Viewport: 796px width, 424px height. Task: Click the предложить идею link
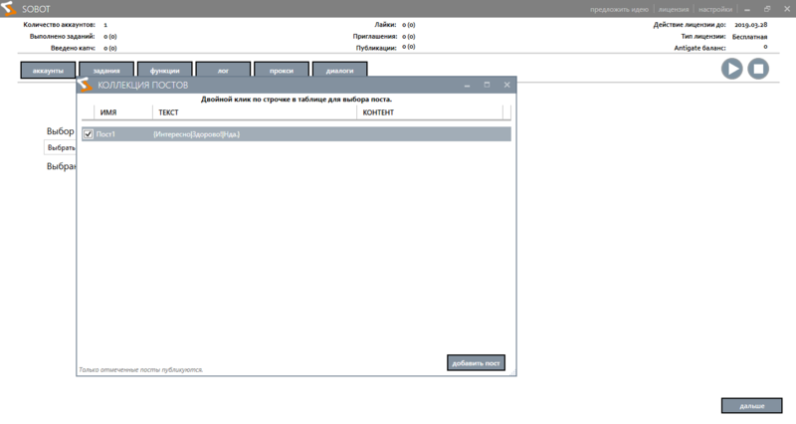[619, 8]
